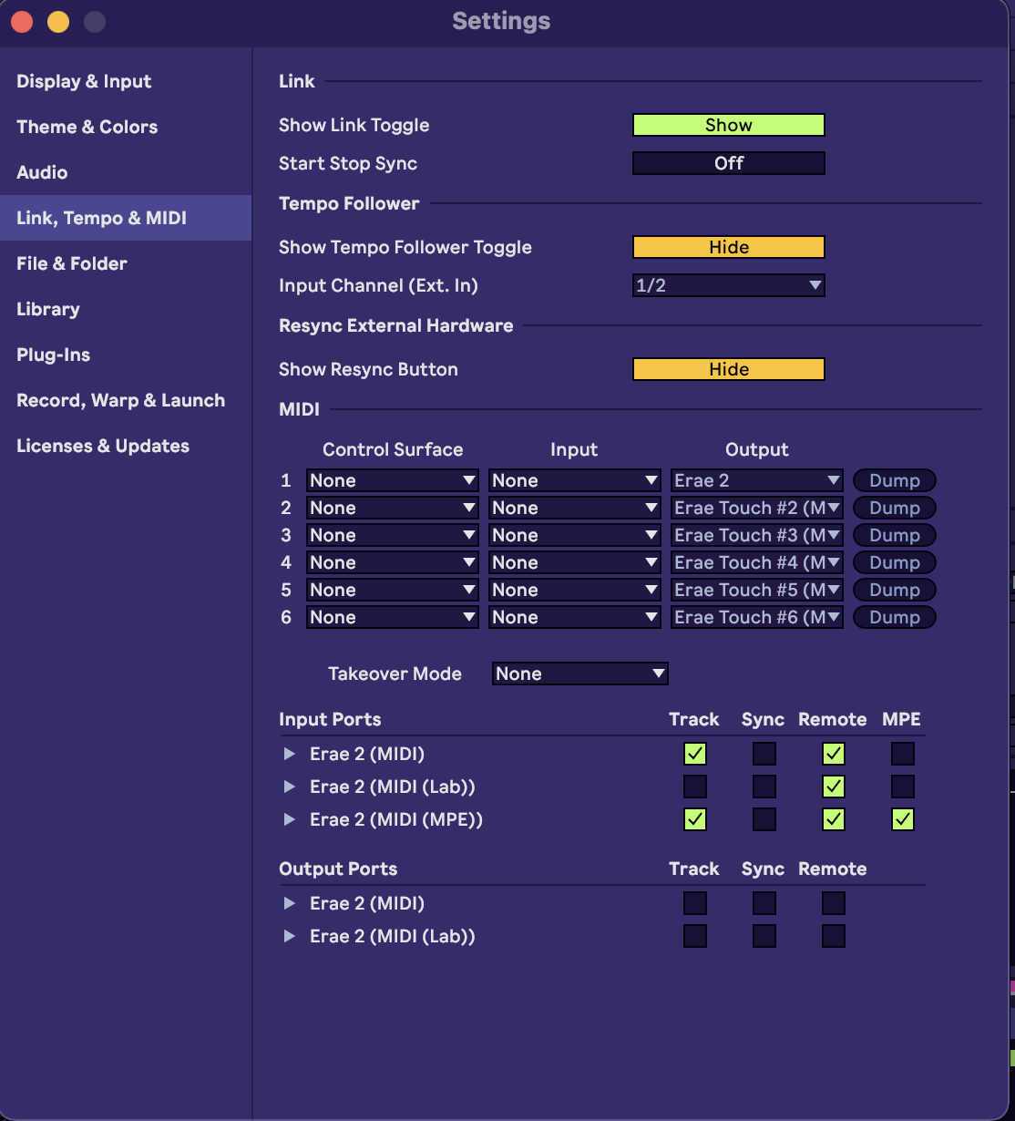Click Dump button for row 2
This screenshot has height=1121, width=1015.
click(895, 508)
